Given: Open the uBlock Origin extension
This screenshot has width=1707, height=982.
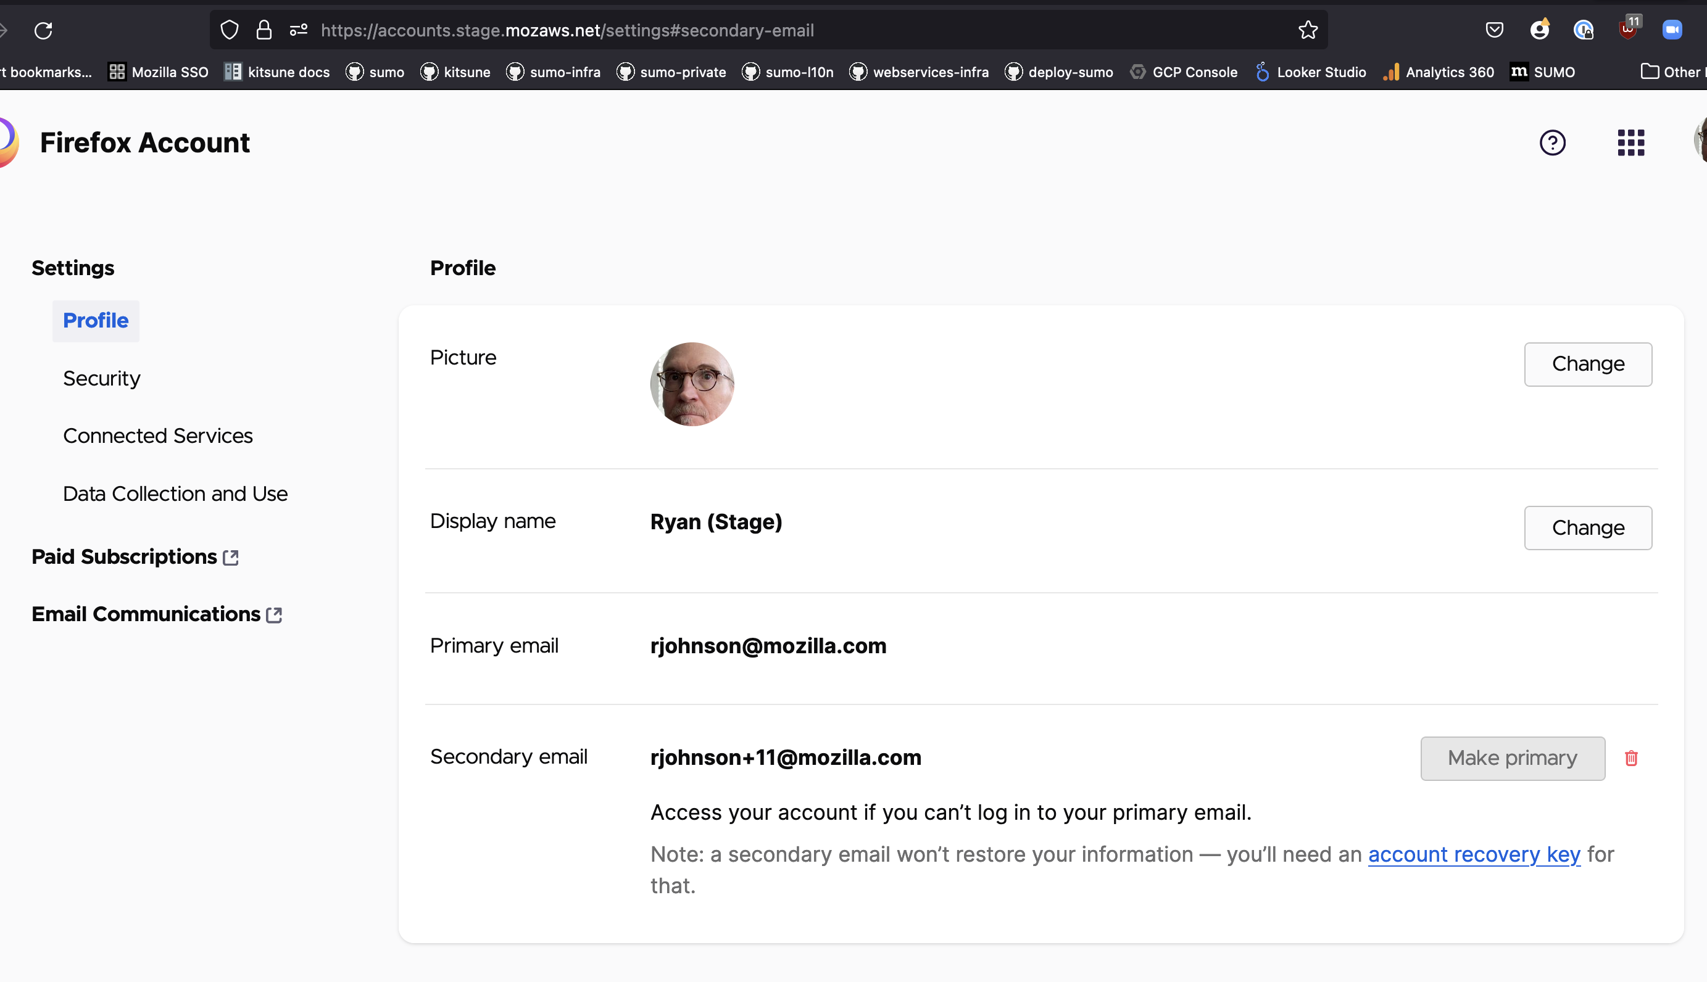Looking at the screenshot, I should click(x=1629, y=30).
